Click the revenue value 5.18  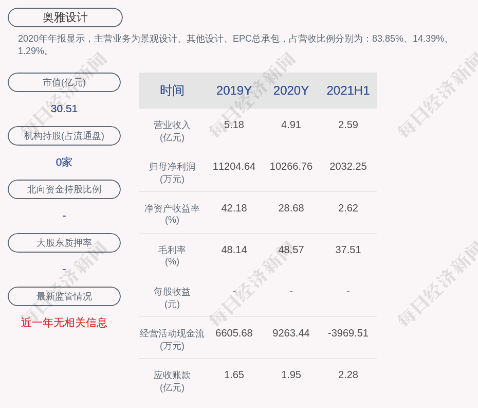pyautogui.click(x=234, y=125)
